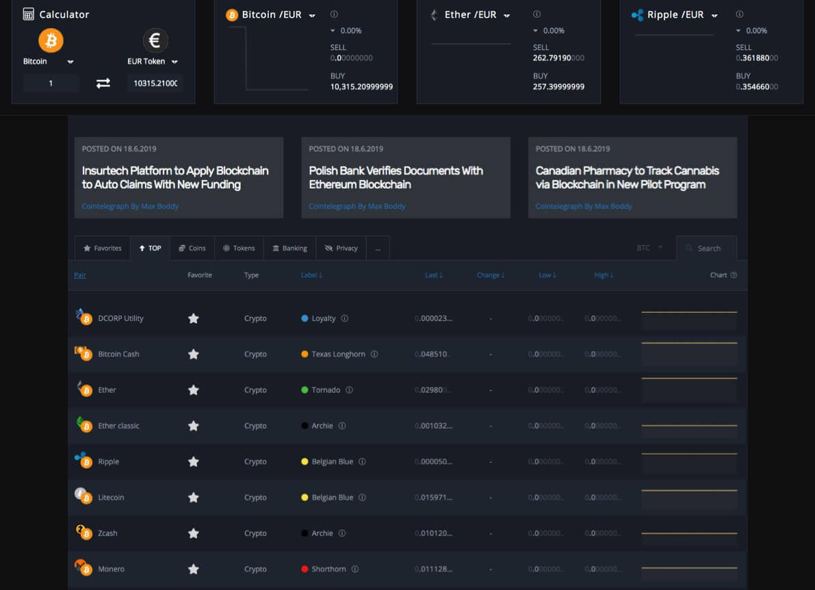The width and height of the screenshot is (815, 590).
Task: Expand the Bitcoin currency dropdown in Calculator
Action: [x=70, y=62]
